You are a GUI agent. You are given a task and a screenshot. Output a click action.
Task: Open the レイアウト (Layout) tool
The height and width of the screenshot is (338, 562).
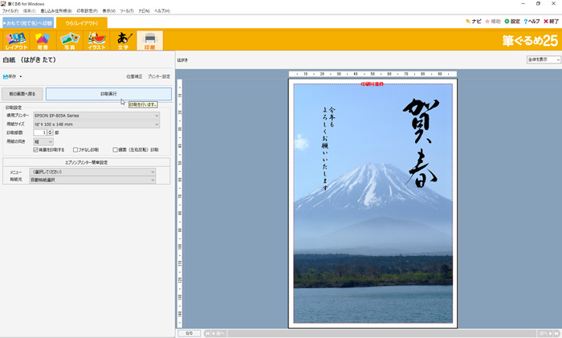(x=16, y=40)
